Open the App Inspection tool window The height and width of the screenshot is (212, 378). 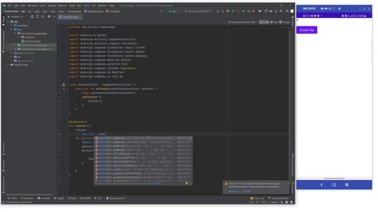click(116, 198)
